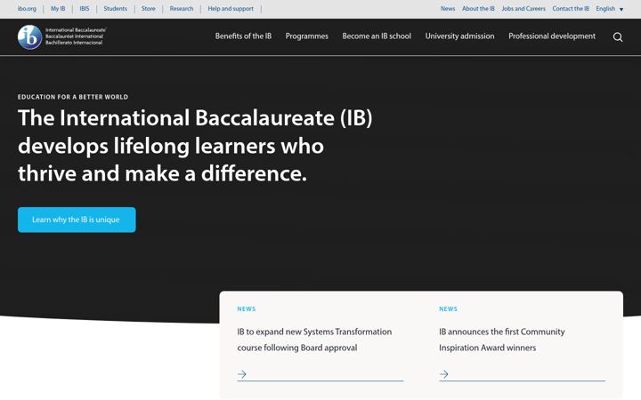Open the Help and support link

coord(231,9)
